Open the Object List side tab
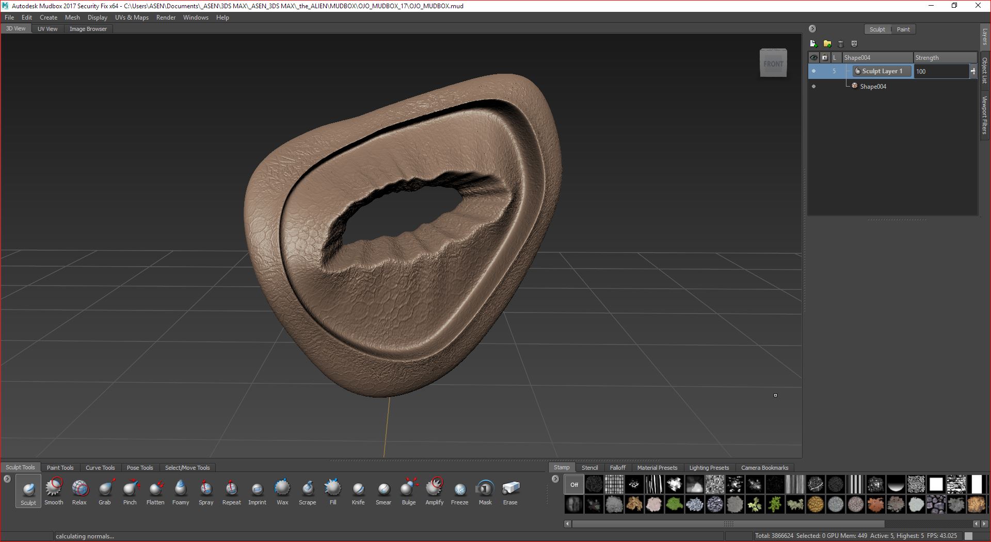This screenshot has width=991, height=542. tap(985, 70)
